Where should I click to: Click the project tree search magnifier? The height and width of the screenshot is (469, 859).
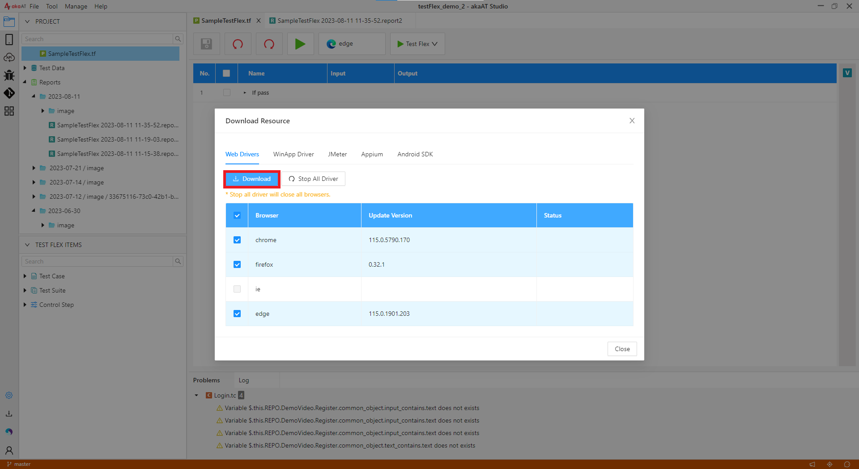[178, 39]
